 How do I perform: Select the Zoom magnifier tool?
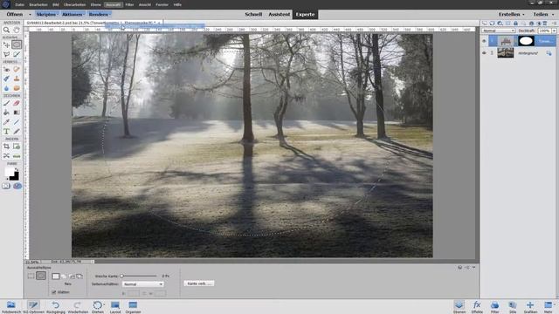[6, 31]
